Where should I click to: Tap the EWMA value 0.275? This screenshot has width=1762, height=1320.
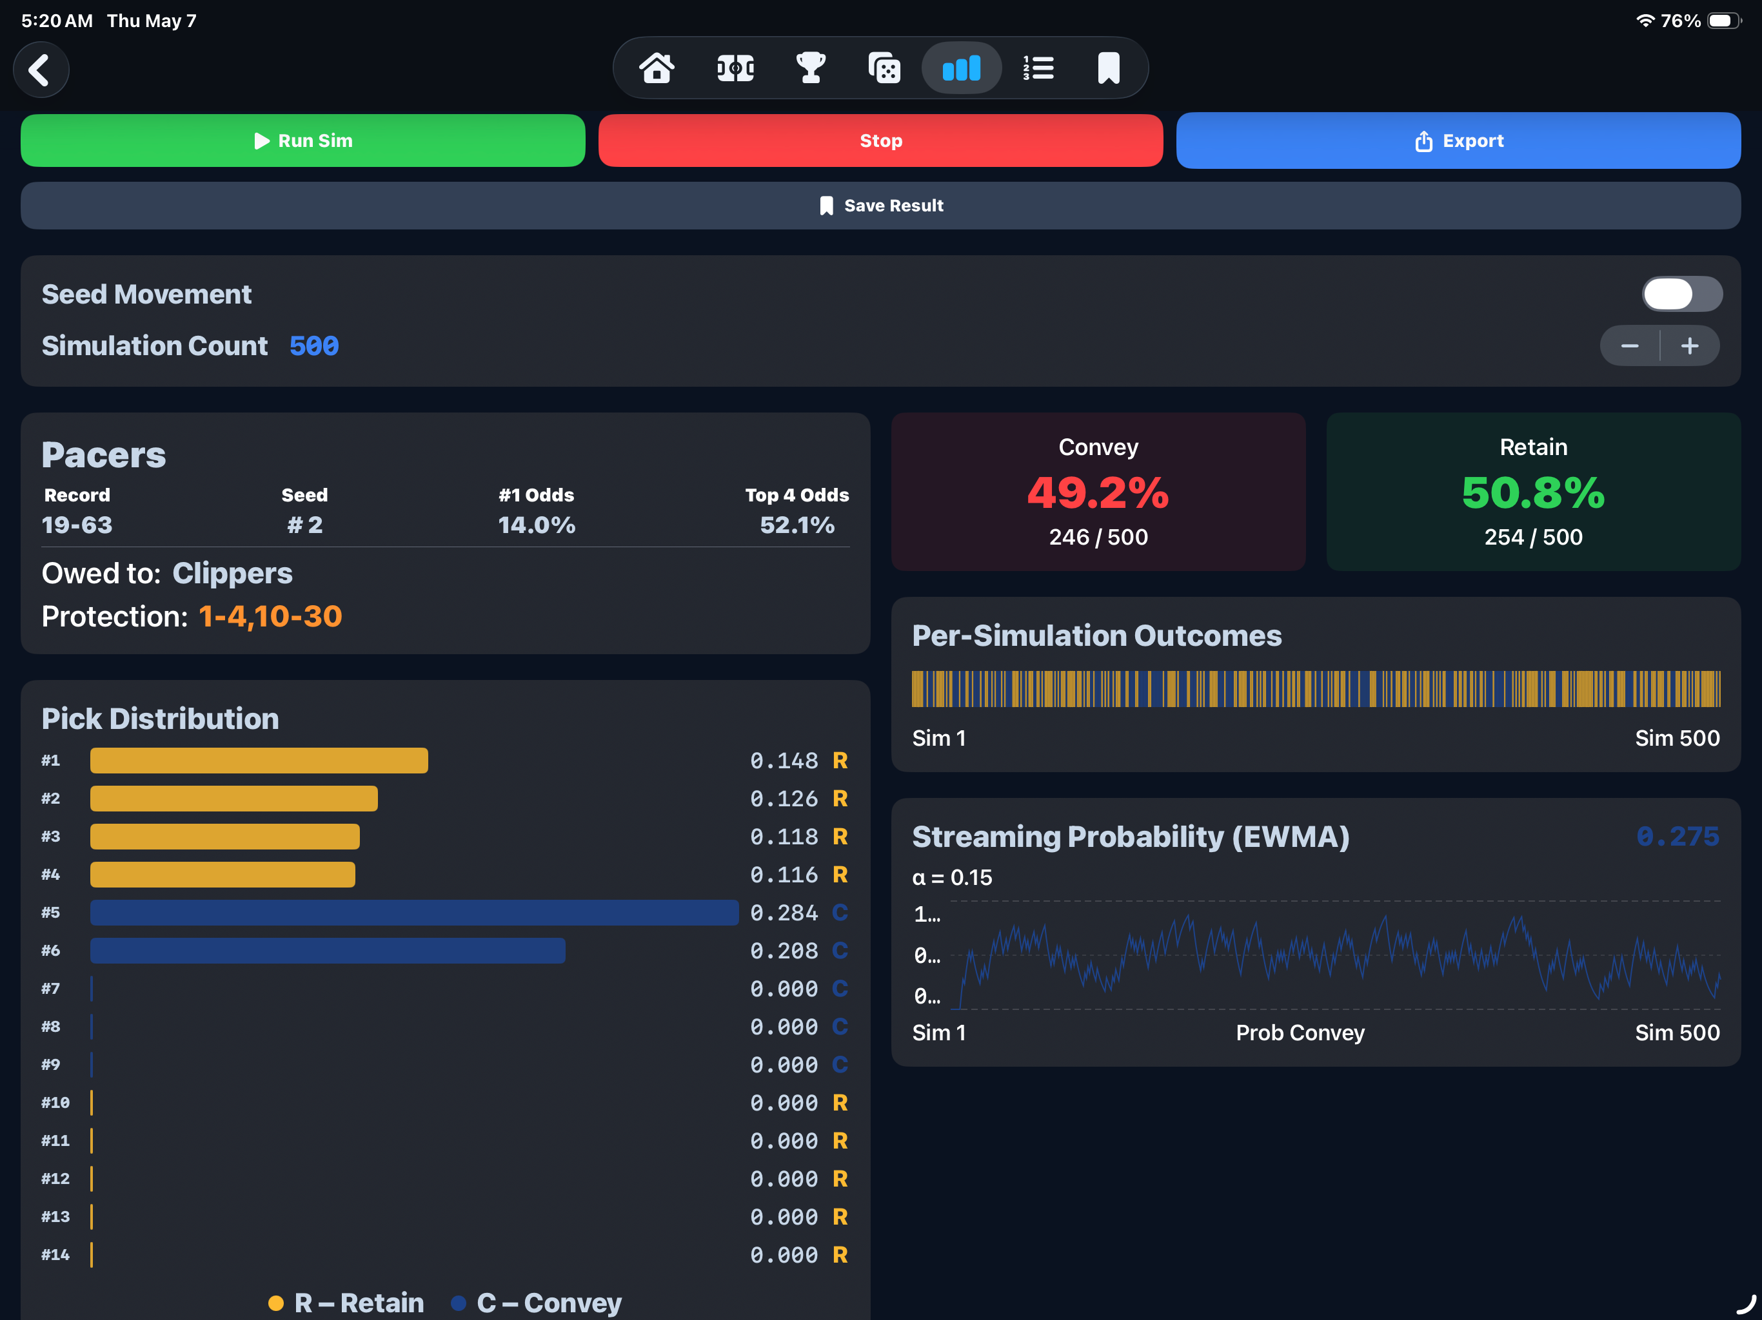[1678, 837]
